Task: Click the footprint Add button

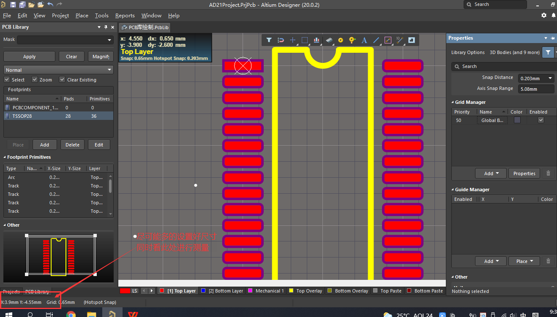Action: 45,144
